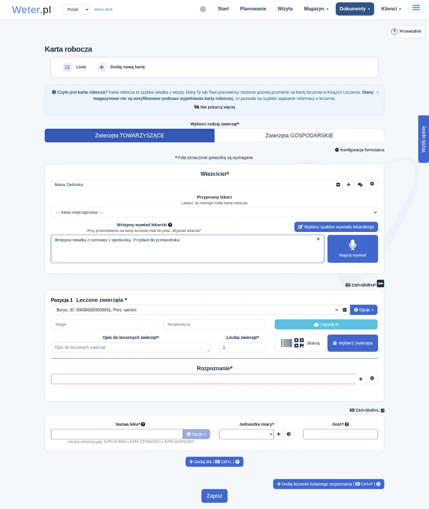Record the interview with Nagraj wywiad microphone
Viewport: 429px width, 509px height.
[353, 248]
